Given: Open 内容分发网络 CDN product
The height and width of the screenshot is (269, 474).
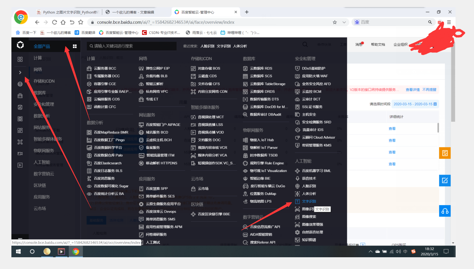Looking at the screenshot, I should (x=213, y=91).
